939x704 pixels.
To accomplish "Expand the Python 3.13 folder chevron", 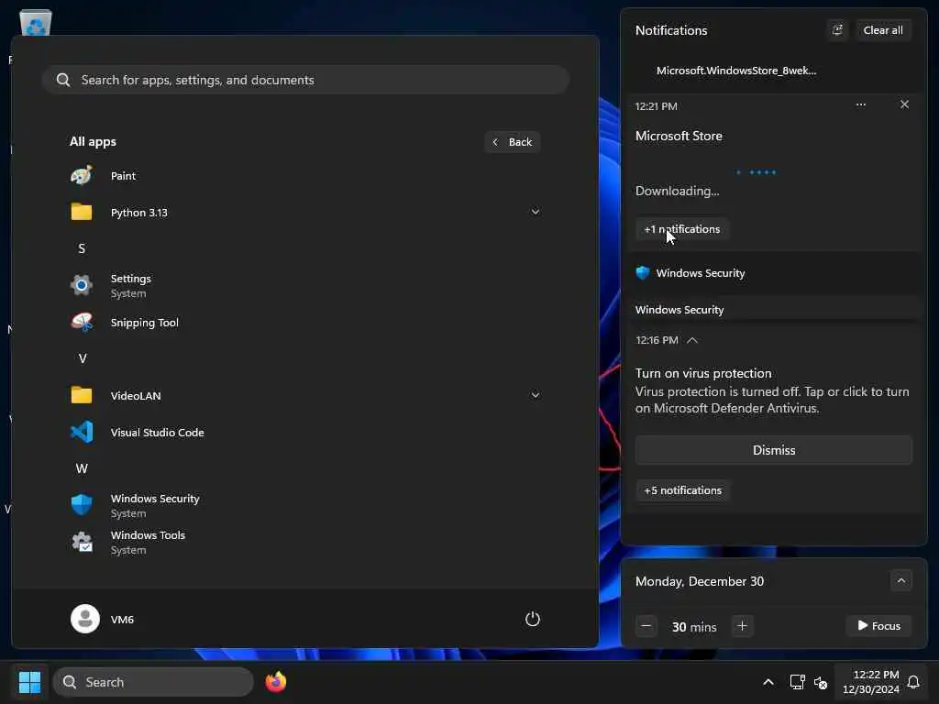I will (x=536, y=212).
